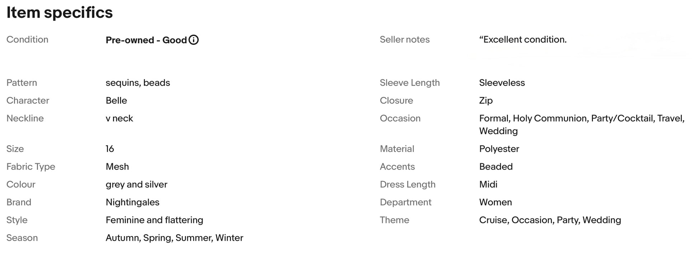The image size is (698, 253).
Task: Click the Pre-owned - Good condition text
Action: [146, 40]
